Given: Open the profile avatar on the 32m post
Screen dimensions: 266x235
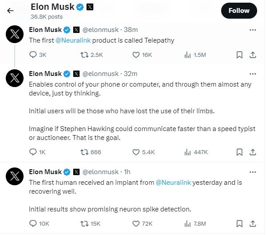Looking at the screenshot, I should coord(15,78).
